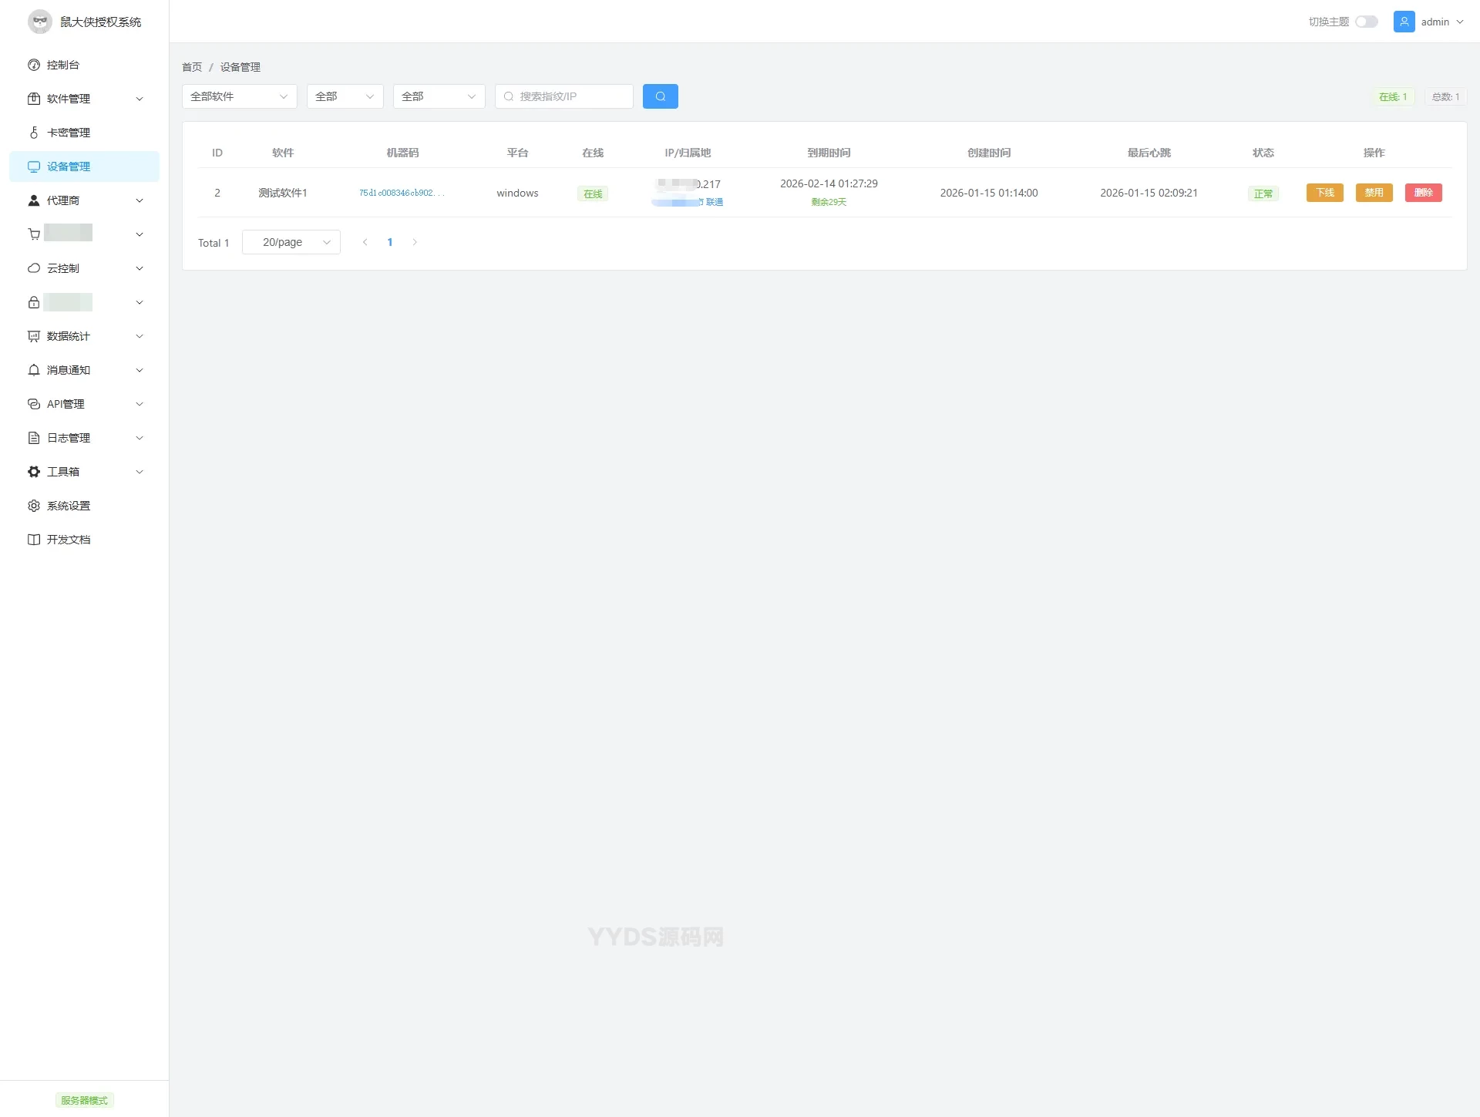Click the 鼠大侠授权系统 logo avatar

(x=40, y=22)
